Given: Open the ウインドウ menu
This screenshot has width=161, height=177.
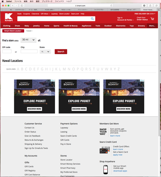Looking at the screenshot, I should pos(59,1).
